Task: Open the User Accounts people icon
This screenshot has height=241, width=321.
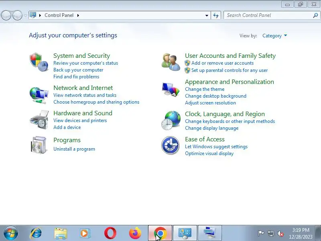Action: tap(171, 62)
